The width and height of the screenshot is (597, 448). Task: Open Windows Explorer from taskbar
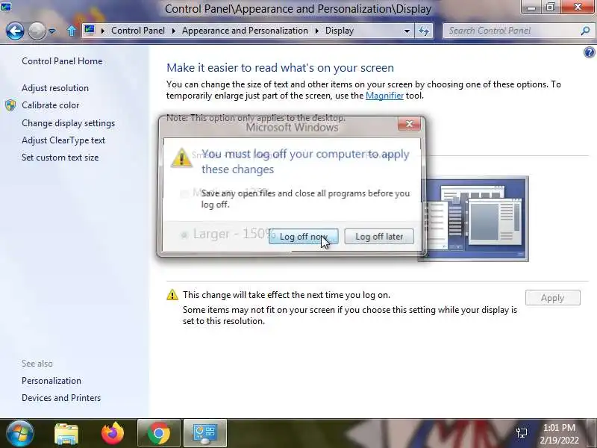click(x=66, y=434)
